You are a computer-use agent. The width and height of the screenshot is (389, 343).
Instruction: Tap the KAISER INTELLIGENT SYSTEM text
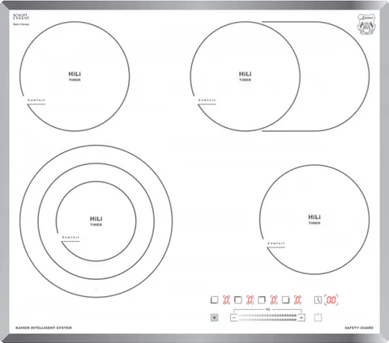[44, 328]
